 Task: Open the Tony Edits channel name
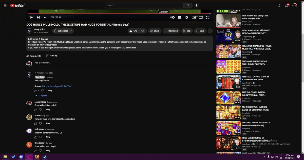tap(39, 30)
